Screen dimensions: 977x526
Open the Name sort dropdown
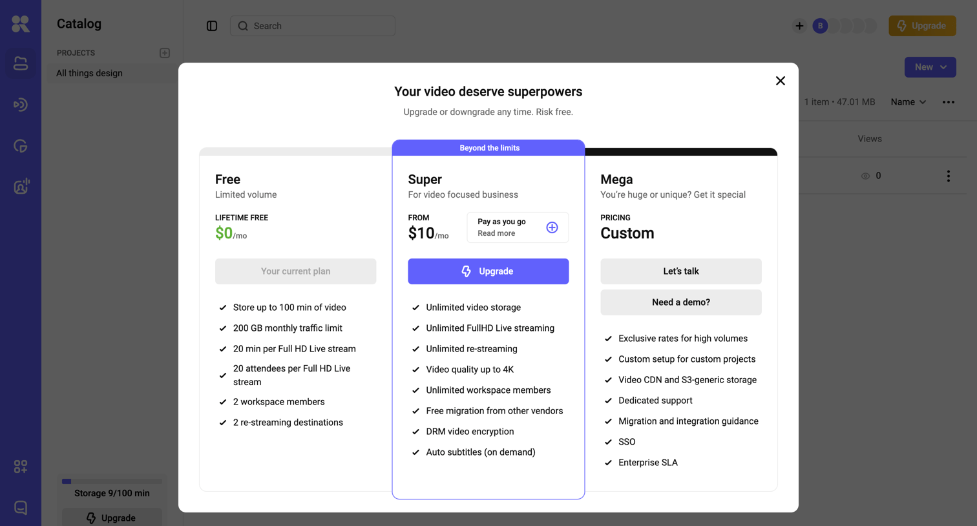(x=908, y=102)
